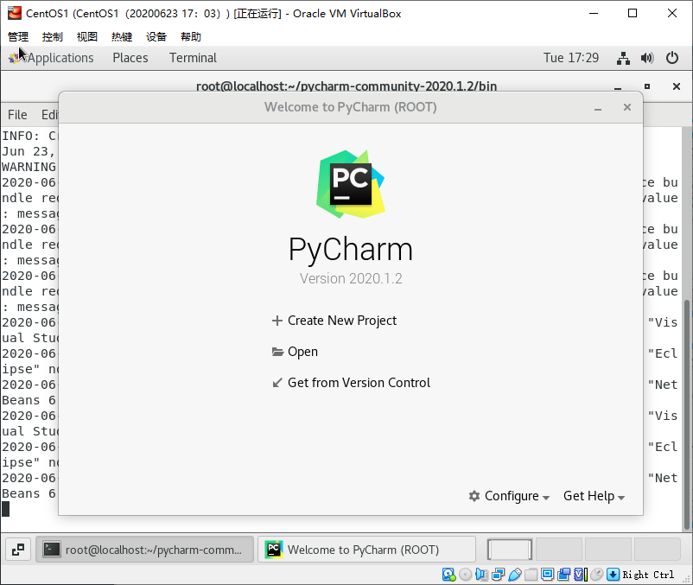Screen dimensions: 693x585
Task: Switch to the root@localhost terminal taskbar item
Action: pyautogui.click(x=145, y=550)
